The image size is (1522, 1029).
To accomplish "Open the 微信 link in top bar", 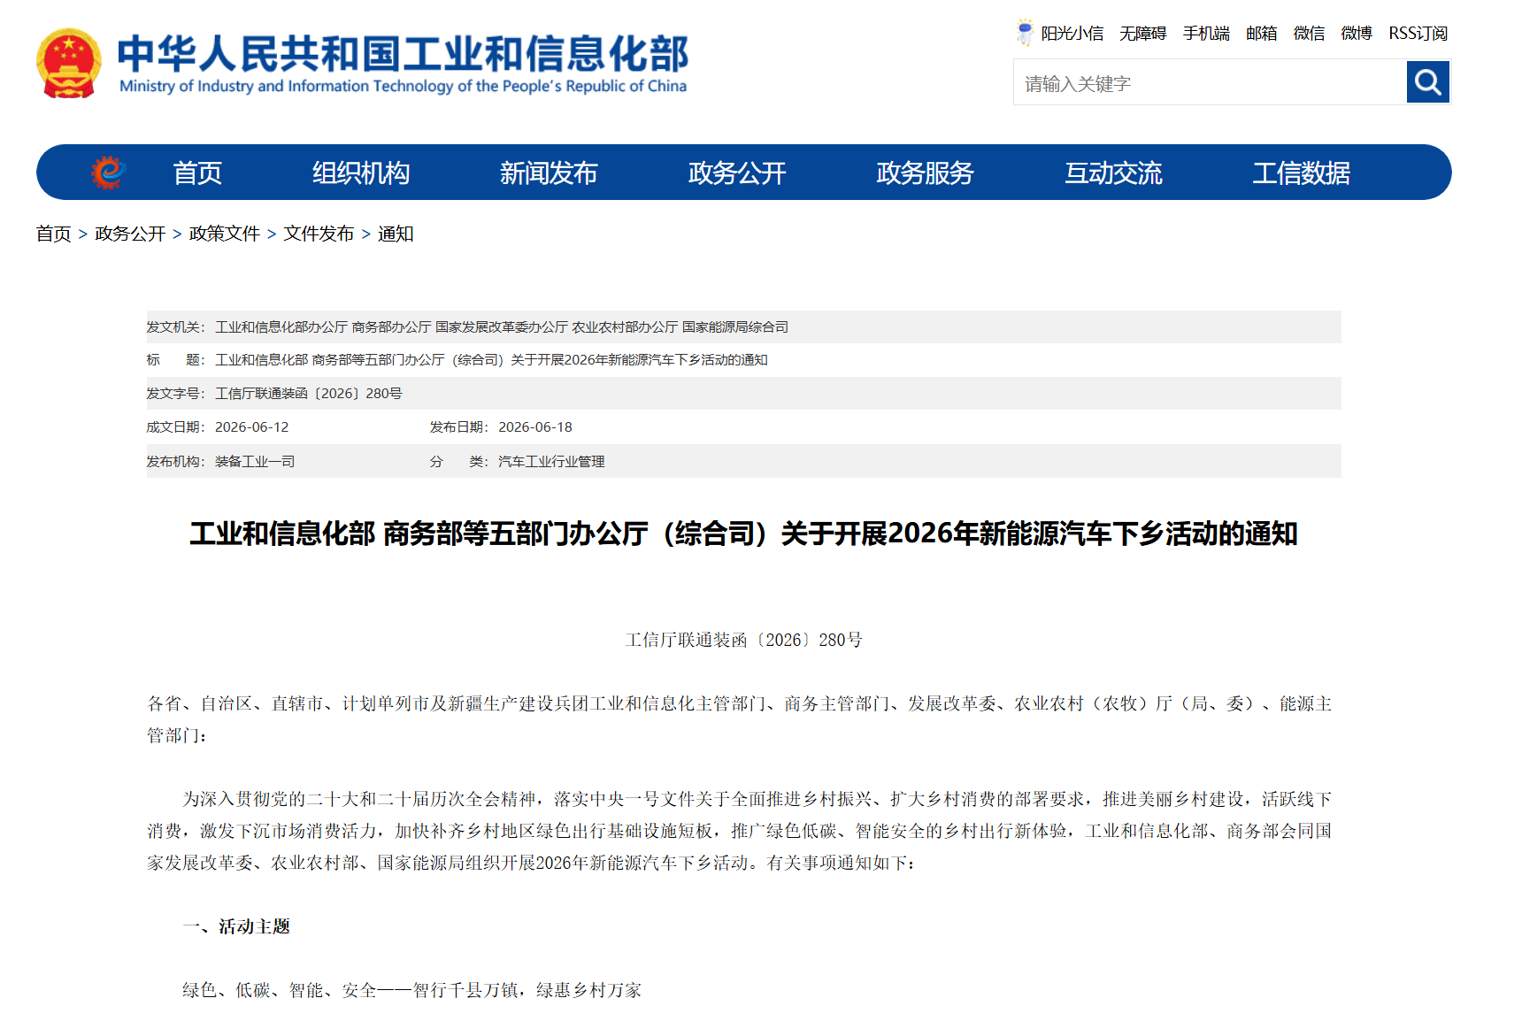I will [1309, 34].
